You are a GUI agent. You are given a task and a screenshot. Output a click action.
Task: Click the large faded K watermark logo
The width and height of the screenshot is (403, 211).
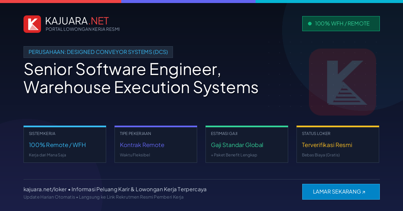[x=343, y=82]
